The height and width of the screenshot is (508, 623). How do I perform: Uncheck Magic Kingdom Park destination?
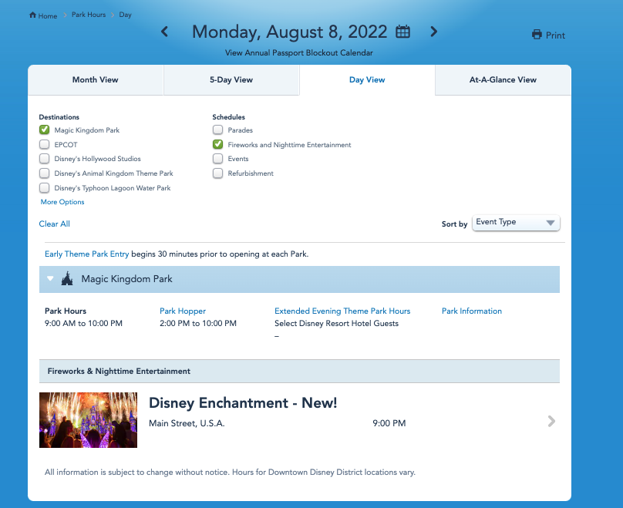[x=45, y=130]
